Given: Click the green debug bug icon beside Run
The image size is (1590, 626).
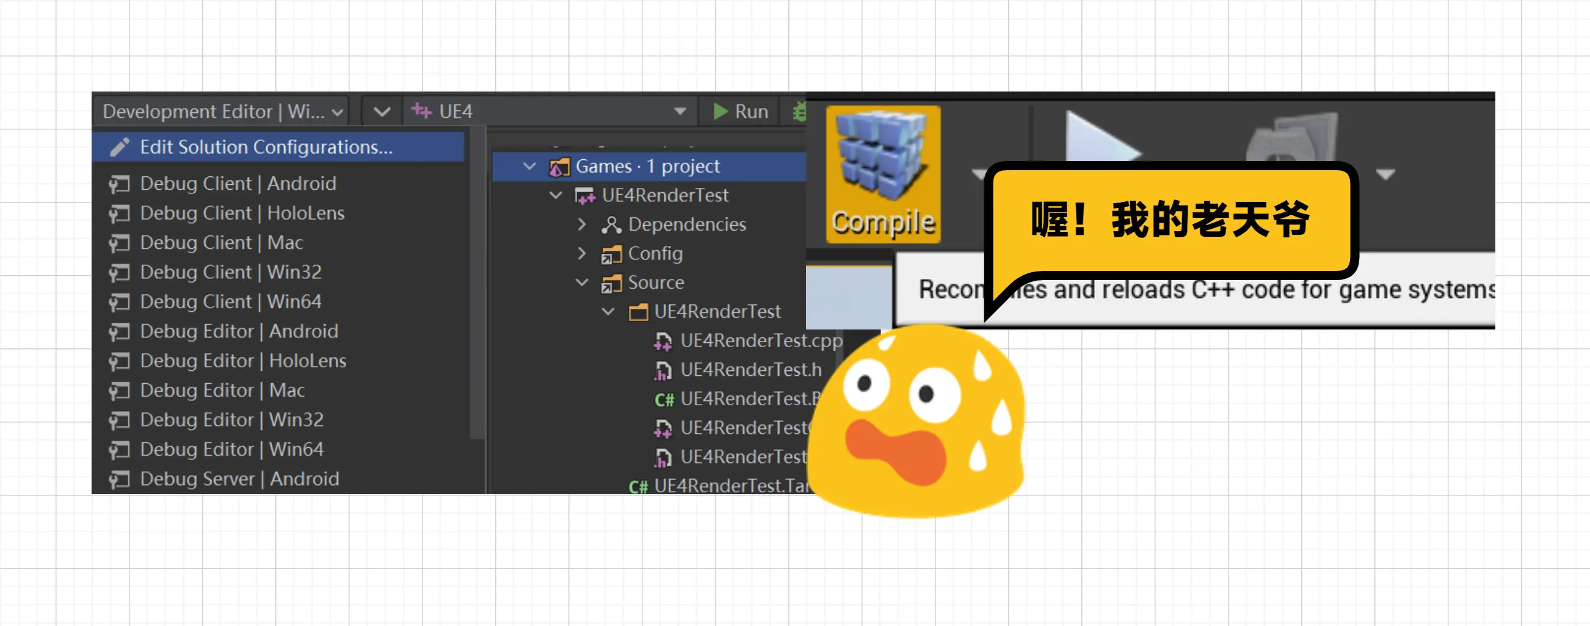Looking at the screenshot, I should click(x=800, y=112).
